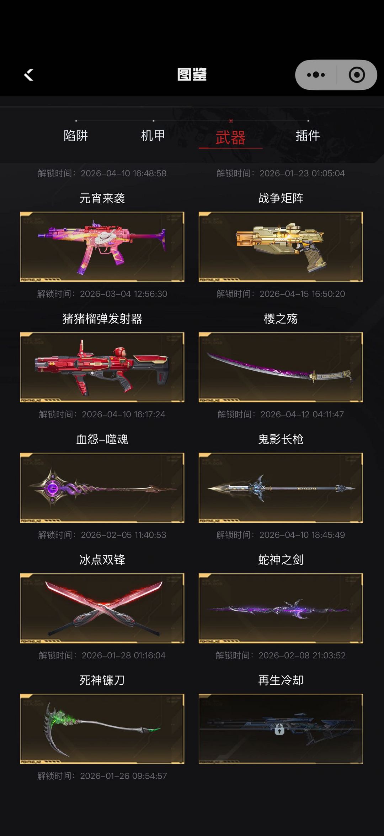The image size is (384, 836).
Task: Open the golden 战争矩阵 pistol card
Action: pos(281,247)
